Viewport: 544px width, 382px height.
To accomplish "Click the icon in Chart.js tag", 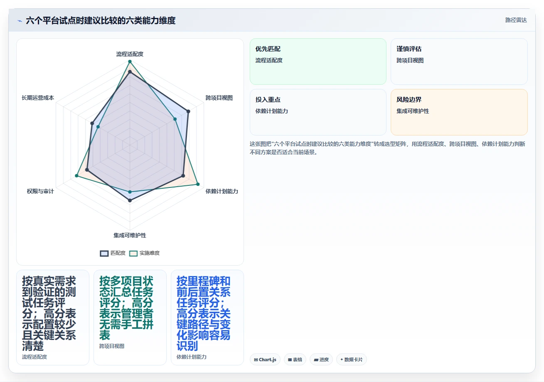I will (x=256, y=360).
